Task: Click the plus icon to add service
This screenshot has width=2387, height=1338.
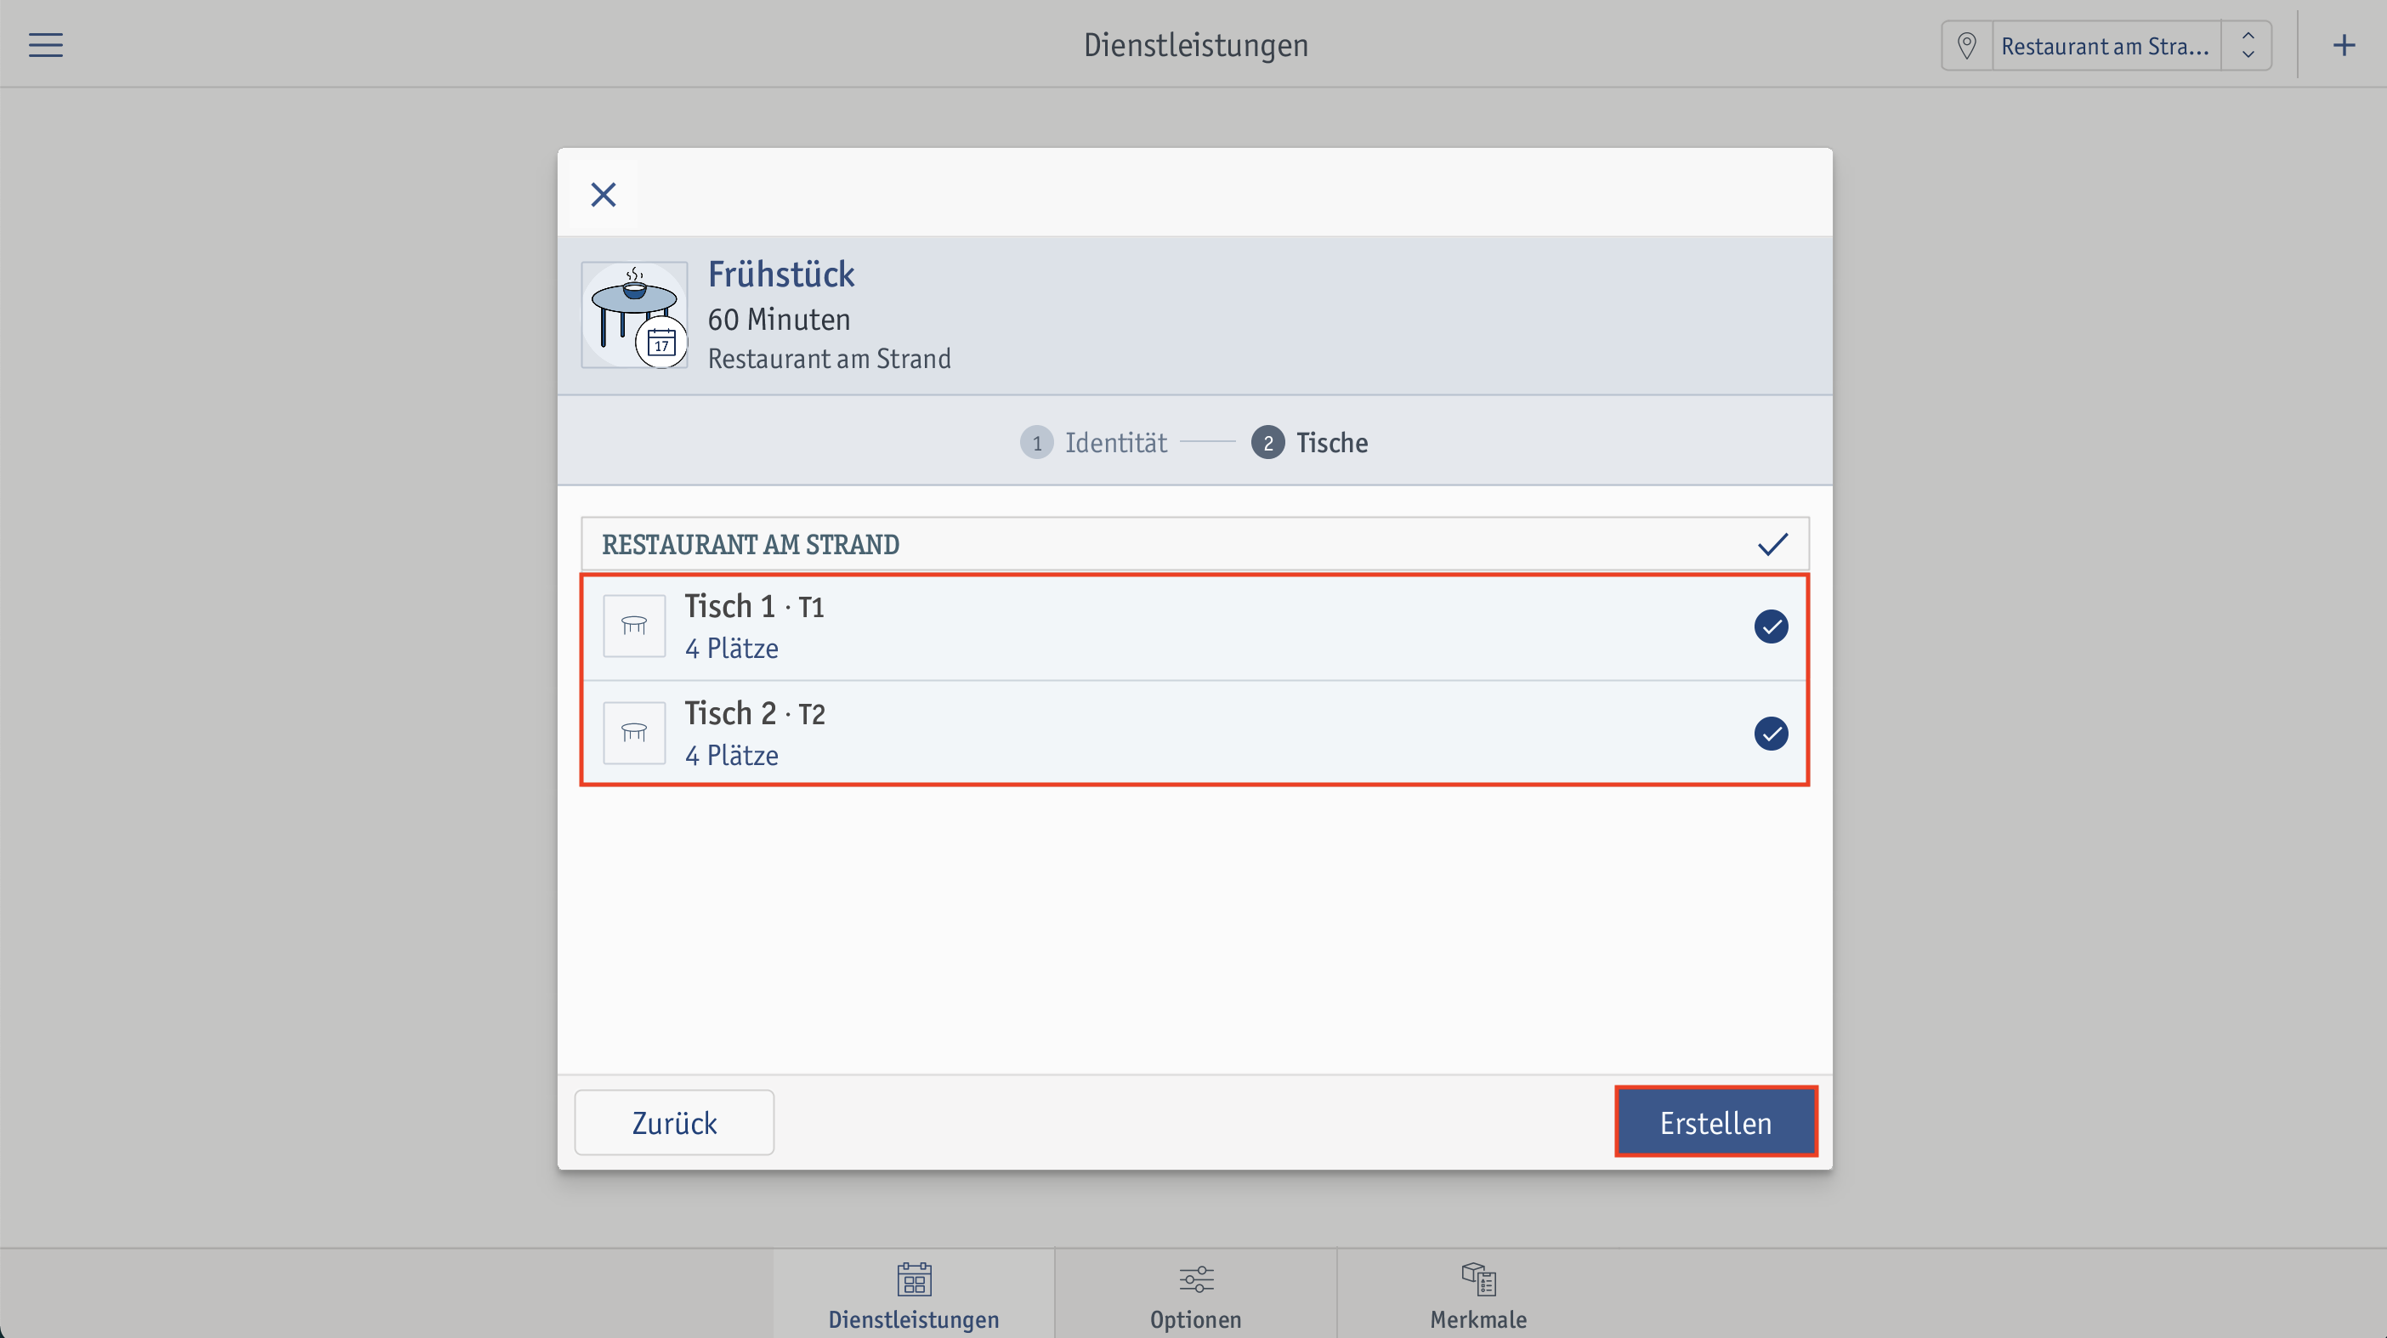Action: click(x=2344, y=45)
